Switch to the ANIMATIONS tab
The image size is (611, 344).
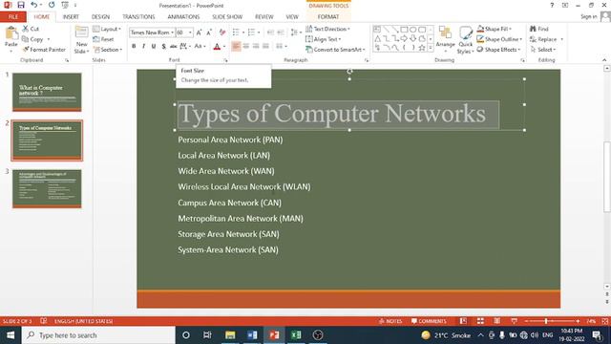(183, 17)
